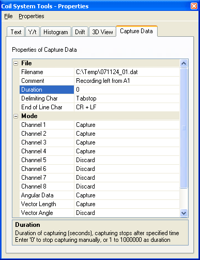This screenshot has width=200, height=260.
Task: Click the Comment value field
Action: pos(127,81)
